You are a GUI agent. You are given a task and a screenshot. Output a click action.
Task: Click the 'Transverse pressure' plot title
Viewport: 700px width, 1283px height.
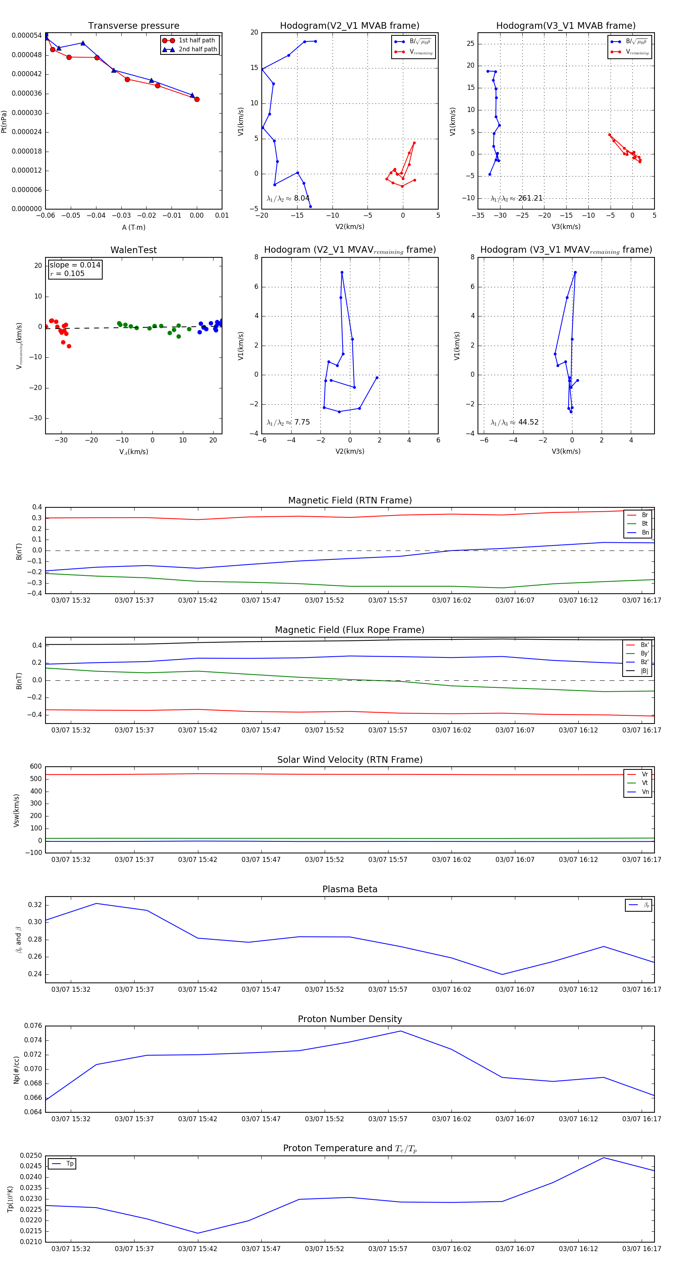[x=133, y=26]
